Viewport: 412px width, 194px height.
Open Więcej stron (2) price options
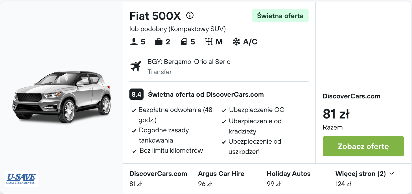[365, 179]
